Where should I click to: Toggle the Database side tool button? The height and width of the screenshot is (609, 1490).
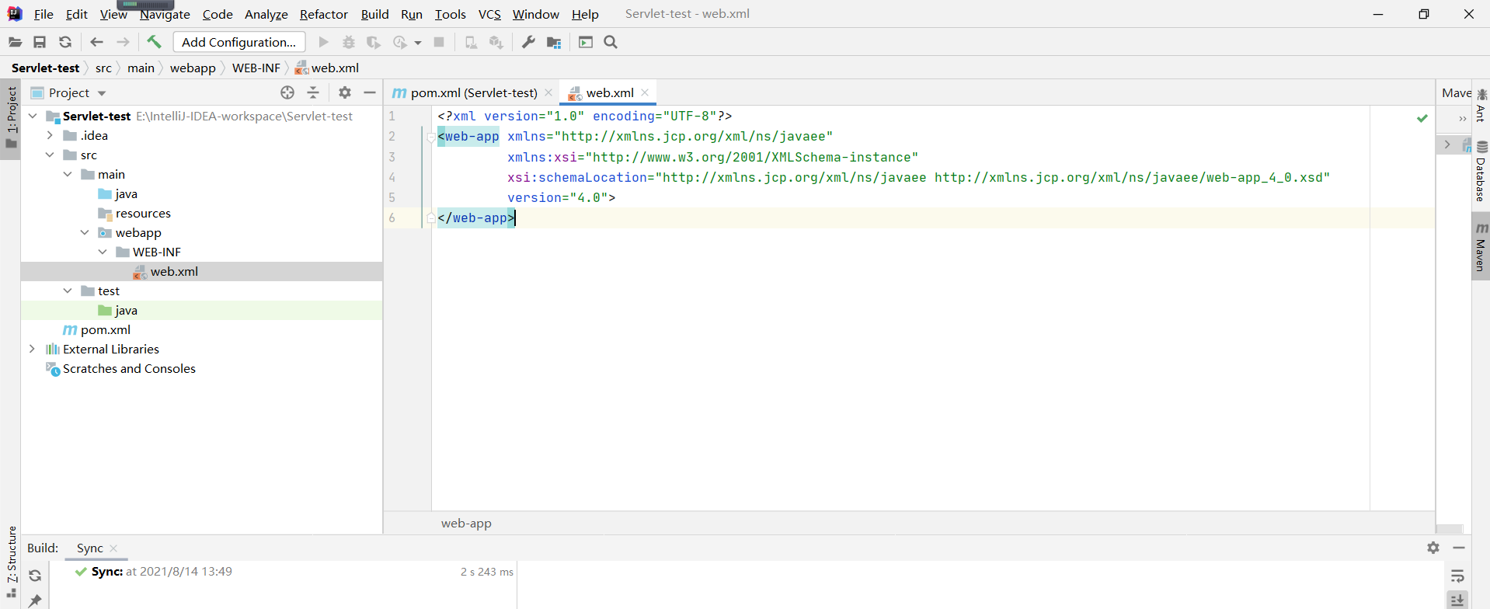click(x=1481, y=172)
